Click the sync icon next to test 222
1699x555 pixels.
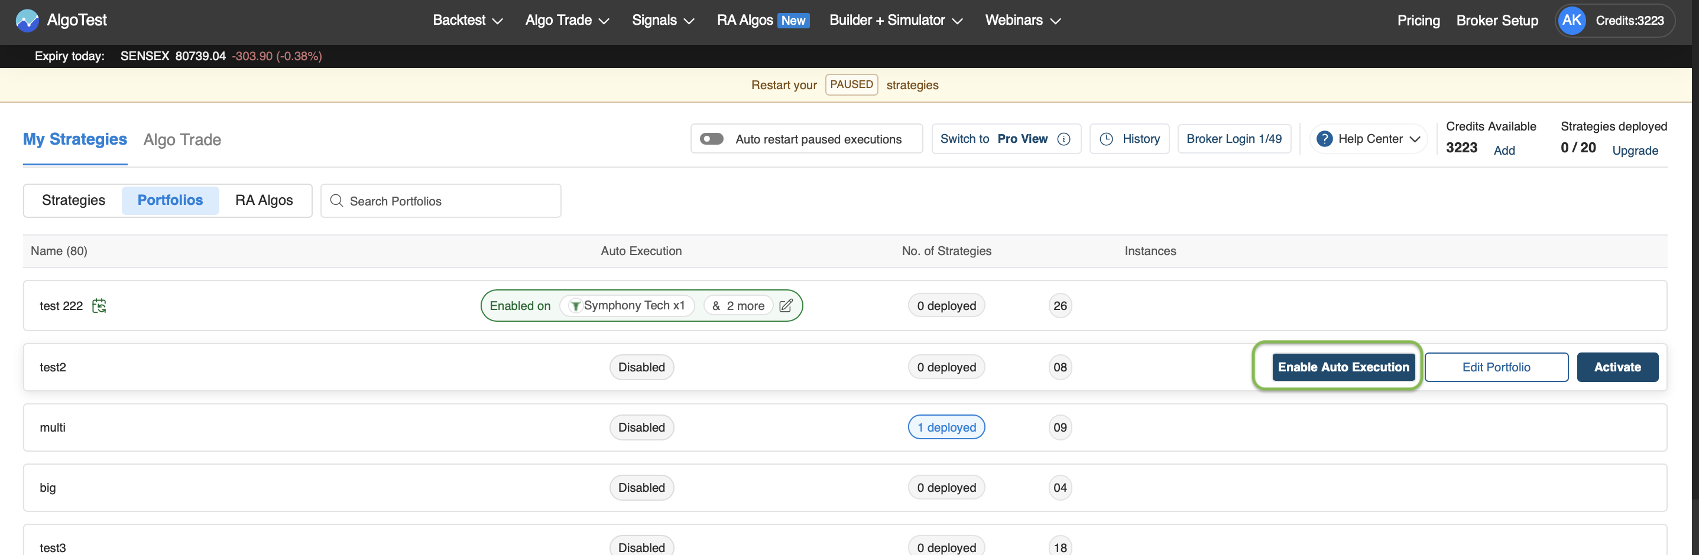(99, 305)
